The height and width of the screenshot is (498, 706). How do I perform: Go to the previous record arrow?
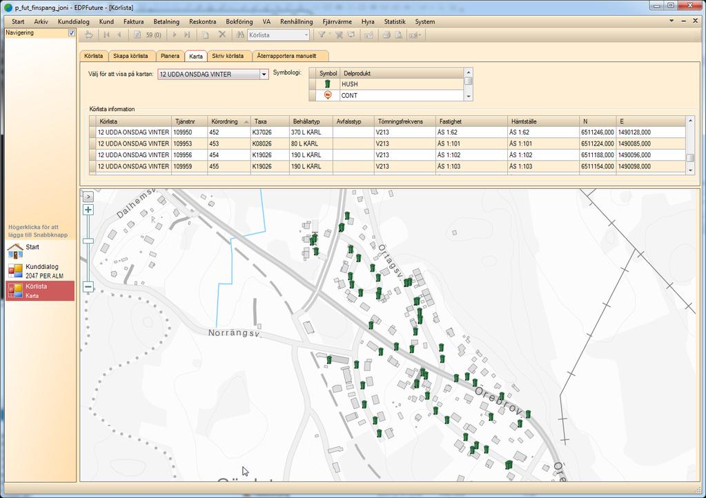tap(119, 34)
